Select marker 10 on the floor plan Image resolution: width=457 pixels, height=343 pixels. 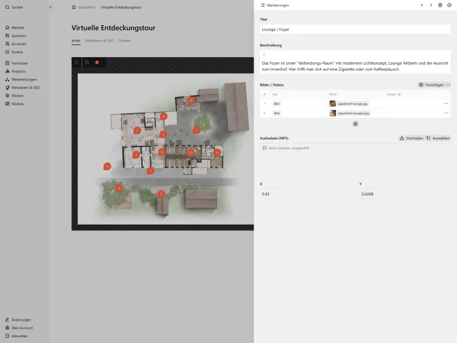(x=106, y=166)
